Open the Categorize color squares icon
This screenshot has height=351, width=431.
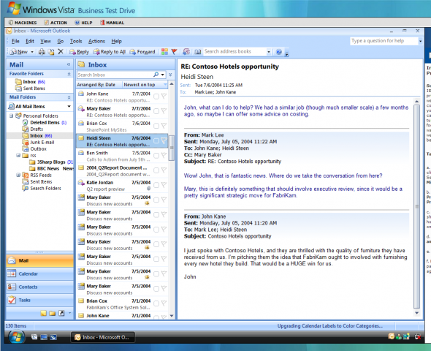[x=164, y=51]
